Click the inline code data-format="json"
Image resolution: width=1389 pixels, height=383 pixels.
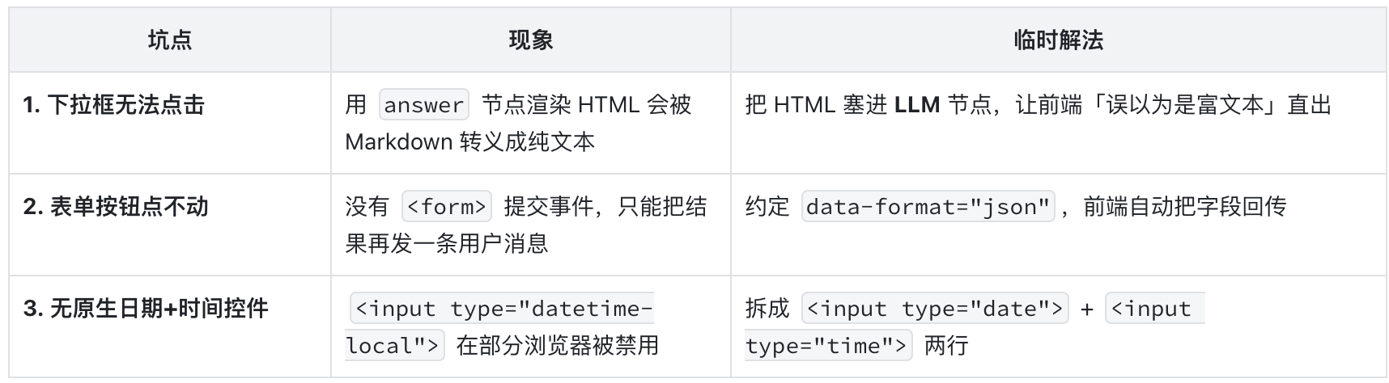928,207
